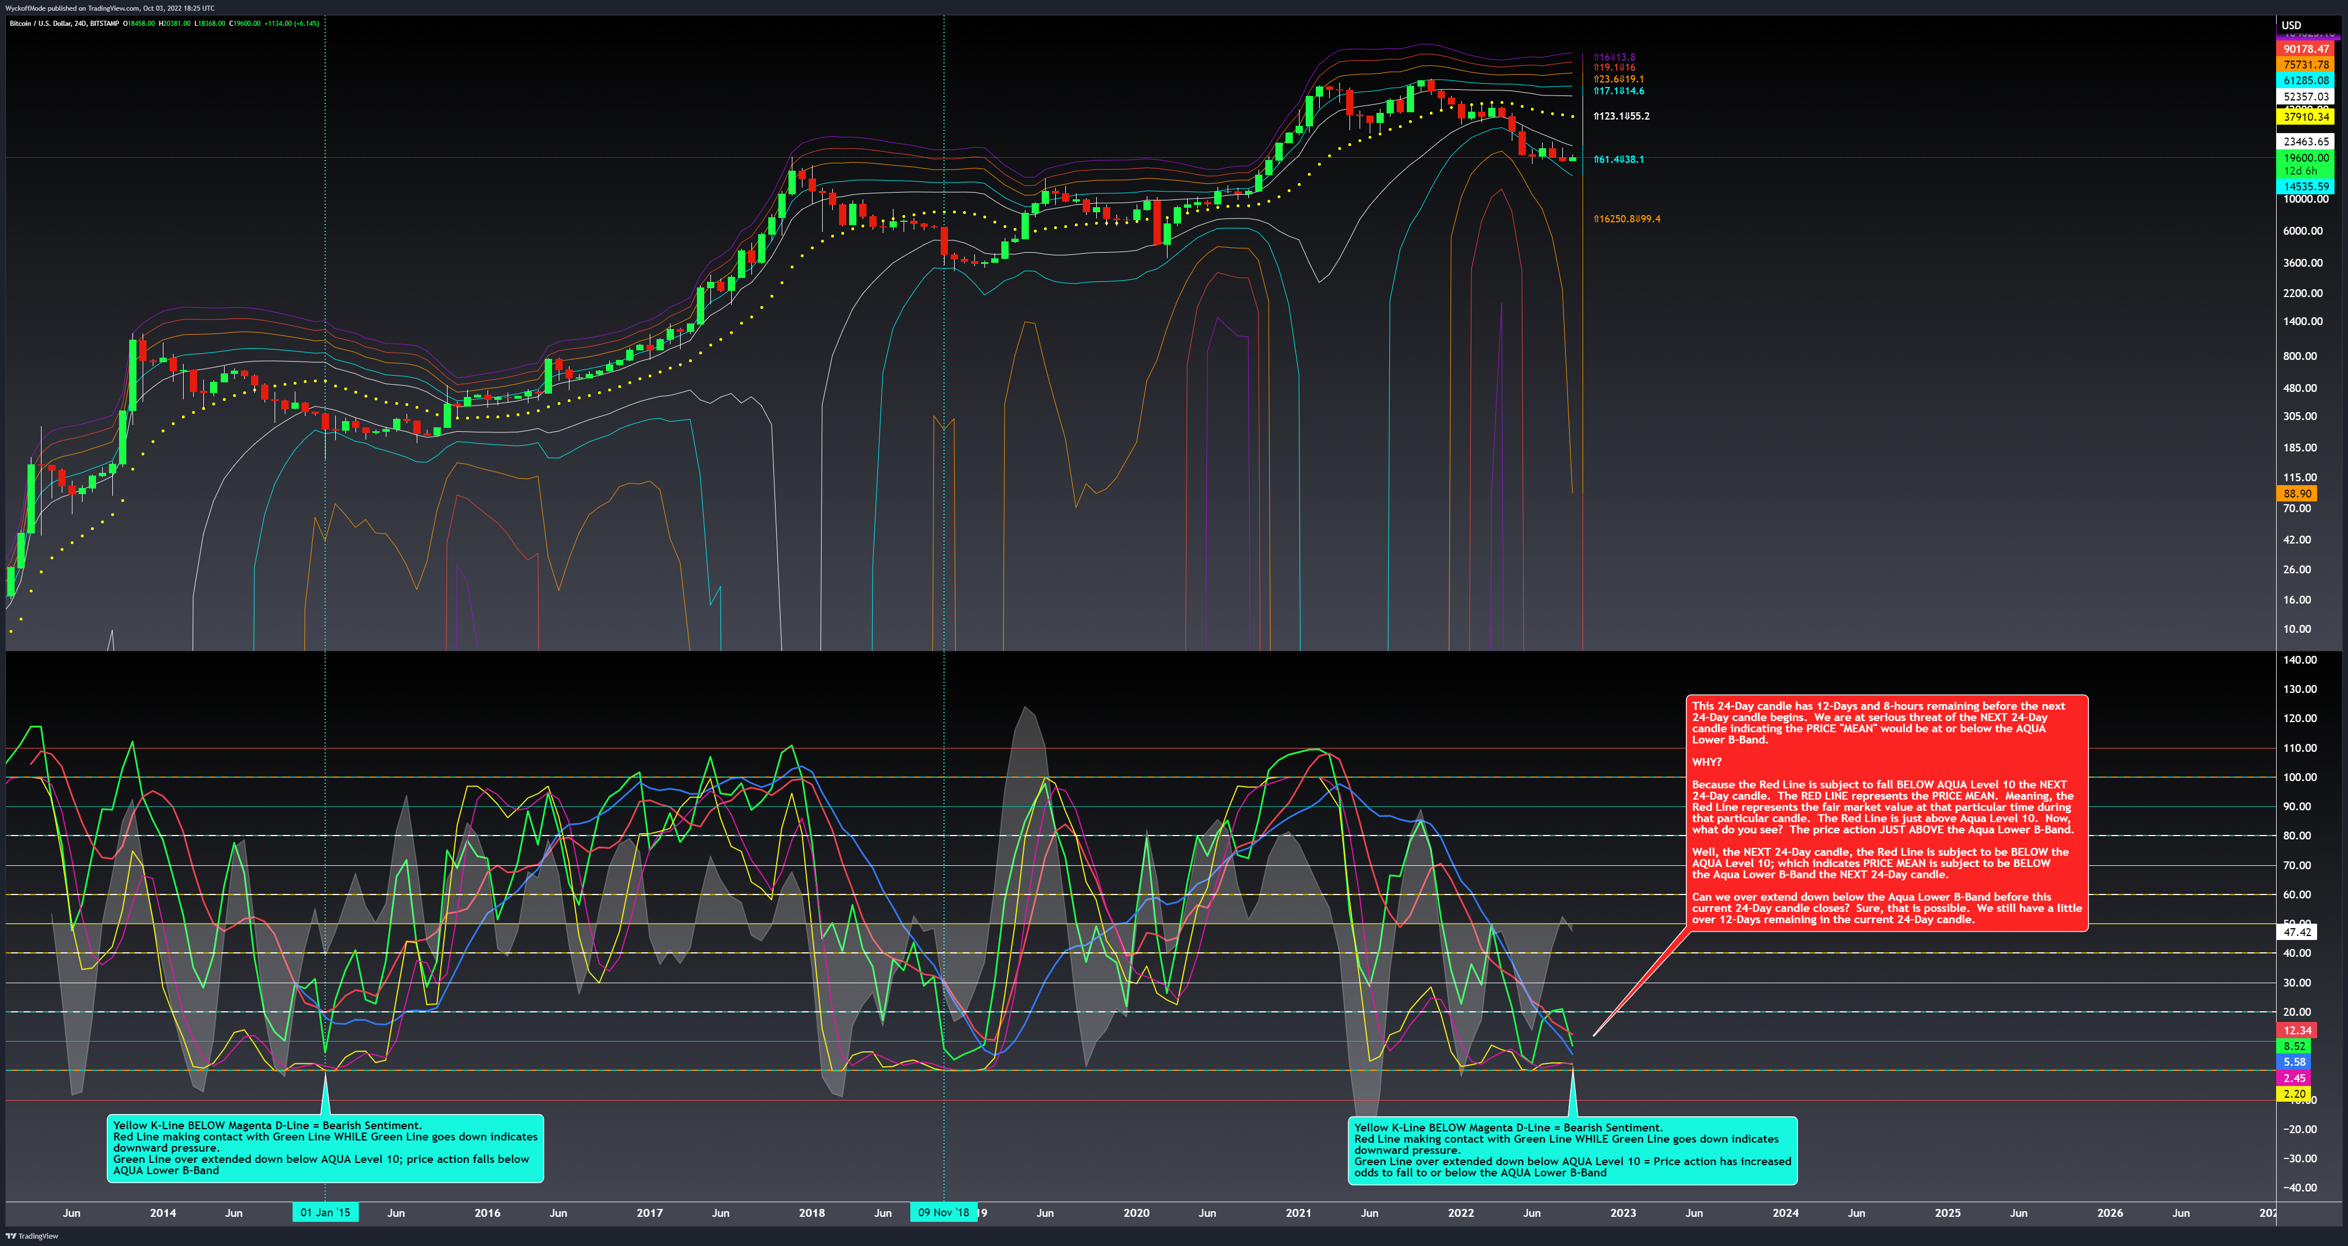Click the magenta 2.45 indicator value label

click(2294, 1078)
